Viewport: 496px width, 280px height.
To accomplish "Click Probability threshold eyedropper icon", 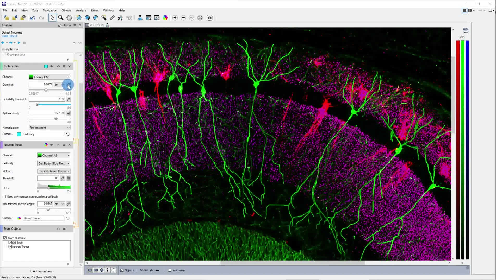I will [x=68, y=99].
